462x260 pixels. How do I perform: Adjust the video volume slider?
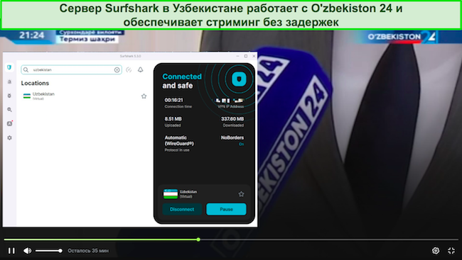(48, 251)
